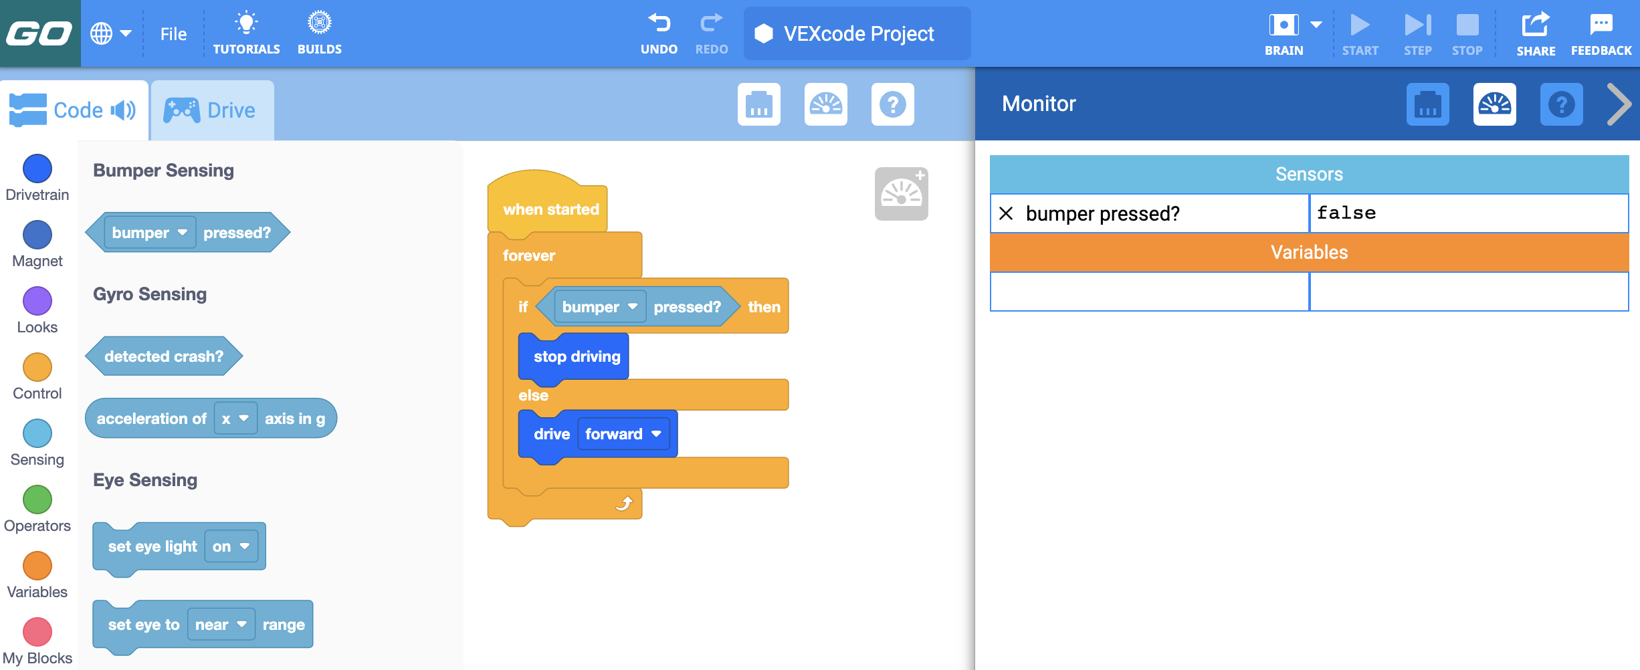Screen dimensions: 1640x670
Task: Click the Start button
Action: coord(1360,27)
